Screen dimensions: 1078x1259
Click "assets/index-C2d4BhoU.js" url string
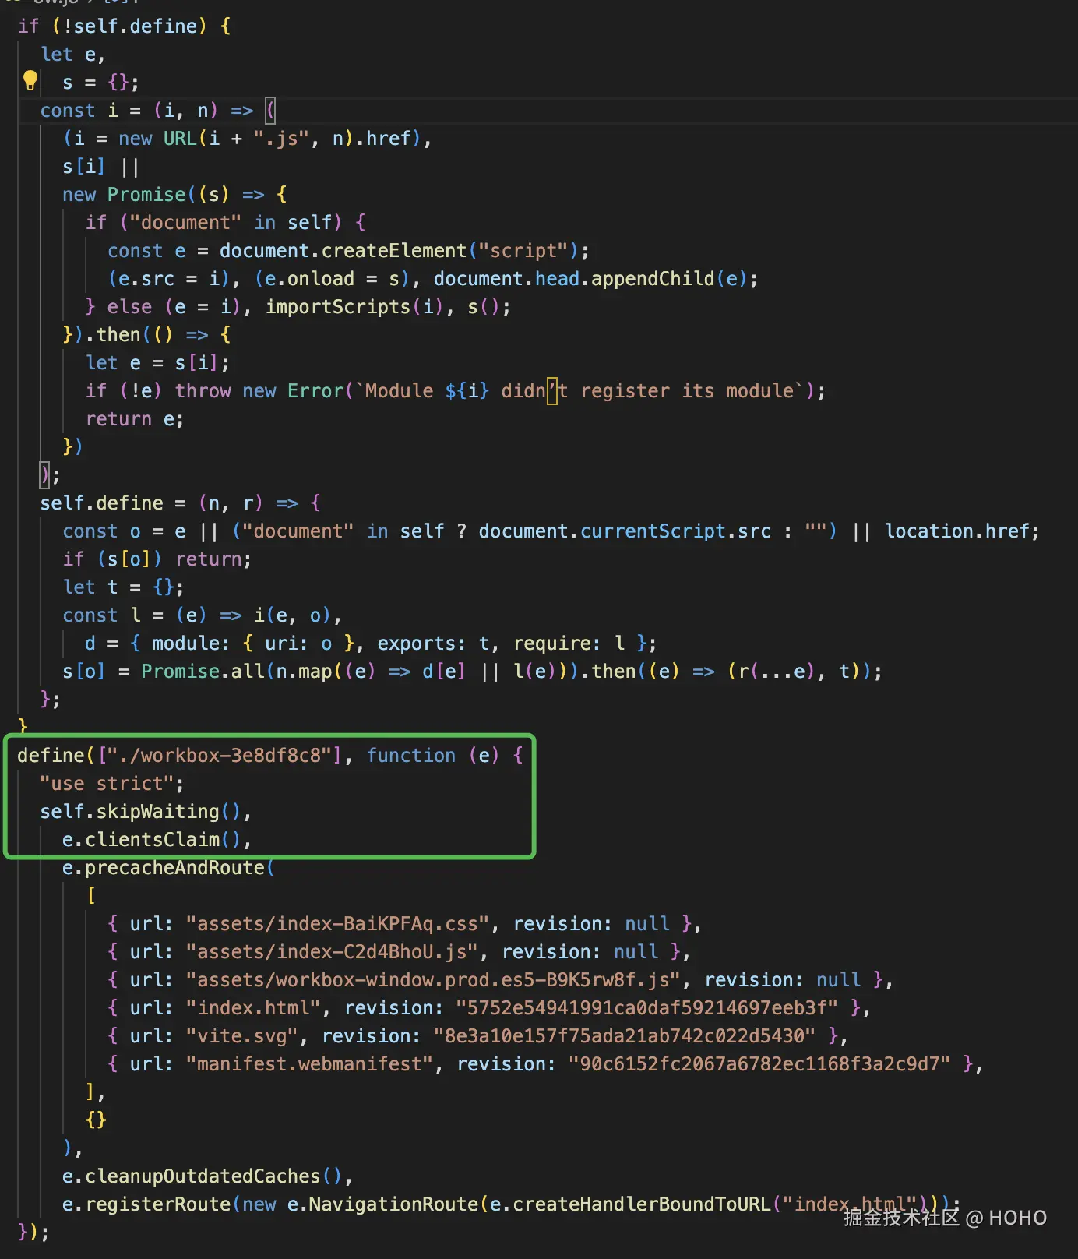click(332, 952)
